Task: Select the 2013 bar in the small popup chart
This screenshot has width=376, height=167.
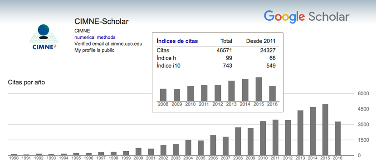Action: pos(231,91)
